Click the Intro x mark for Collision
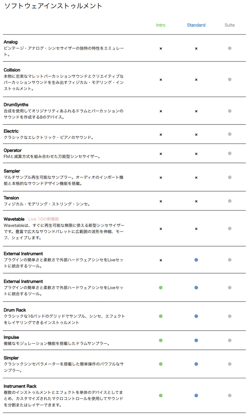This screenshot has width=249, height=420. 161,80
